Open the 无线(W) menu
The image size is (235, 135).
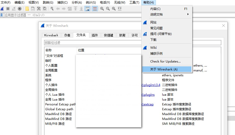(x=119, y=2)
